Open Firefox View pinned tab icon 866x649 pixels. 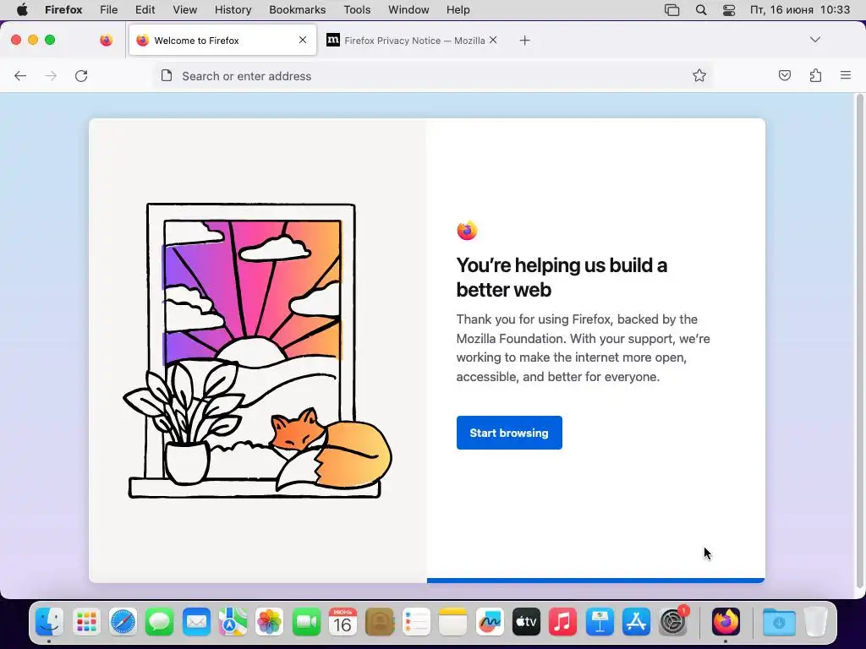click(106, 40)
